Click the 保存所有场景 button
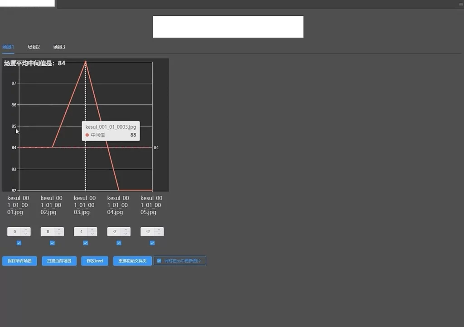The image size is (464, 327). (19, 261)
